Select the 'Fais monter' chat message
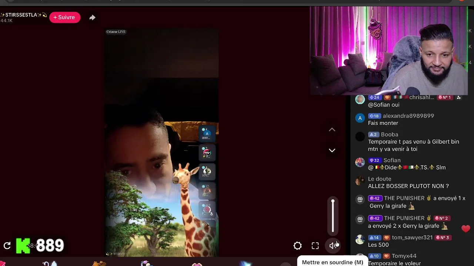This screenshot has height=266, width=474. (x=383, y=123)
